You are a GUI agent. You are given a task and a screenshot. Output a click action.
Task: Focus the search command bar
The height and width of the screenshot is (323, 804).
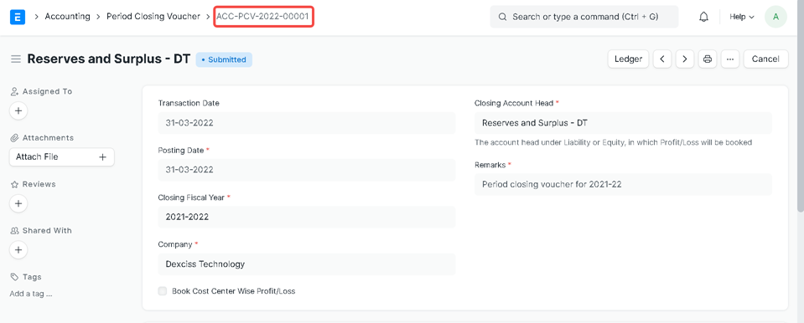tap(584, 17)
